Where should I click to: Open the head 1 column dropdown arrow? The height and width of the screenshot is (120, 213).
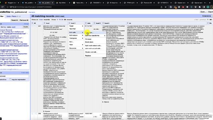[x=70, y=23]
